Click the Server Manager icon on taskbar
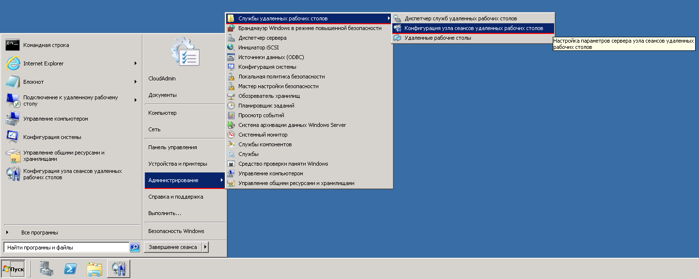Image resolution: width=699 pixels, height=279 pixels. pyautogui.click(x=47, y=268)
